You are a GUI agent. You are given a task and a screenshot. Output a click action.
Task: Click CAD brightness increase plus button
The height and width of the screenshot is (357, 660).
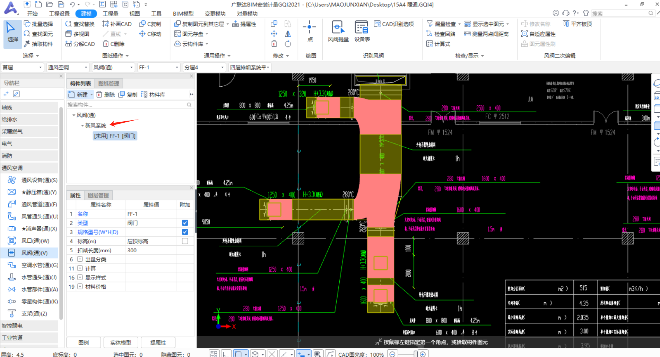(423, 354)
